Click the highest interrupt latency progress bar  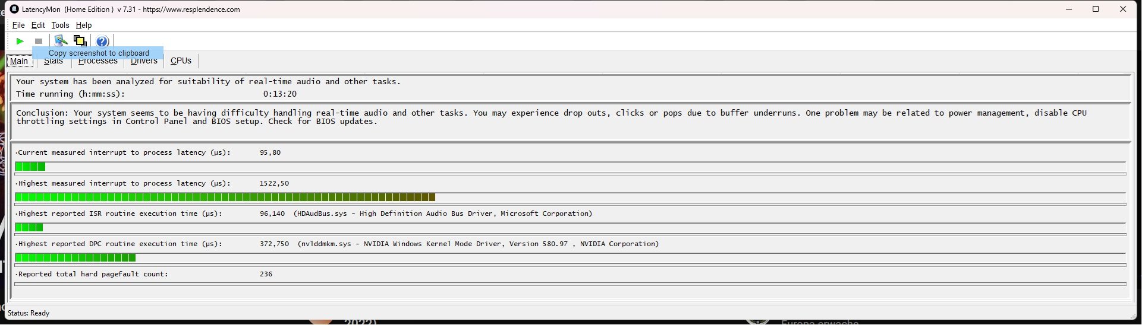(571, 197)
